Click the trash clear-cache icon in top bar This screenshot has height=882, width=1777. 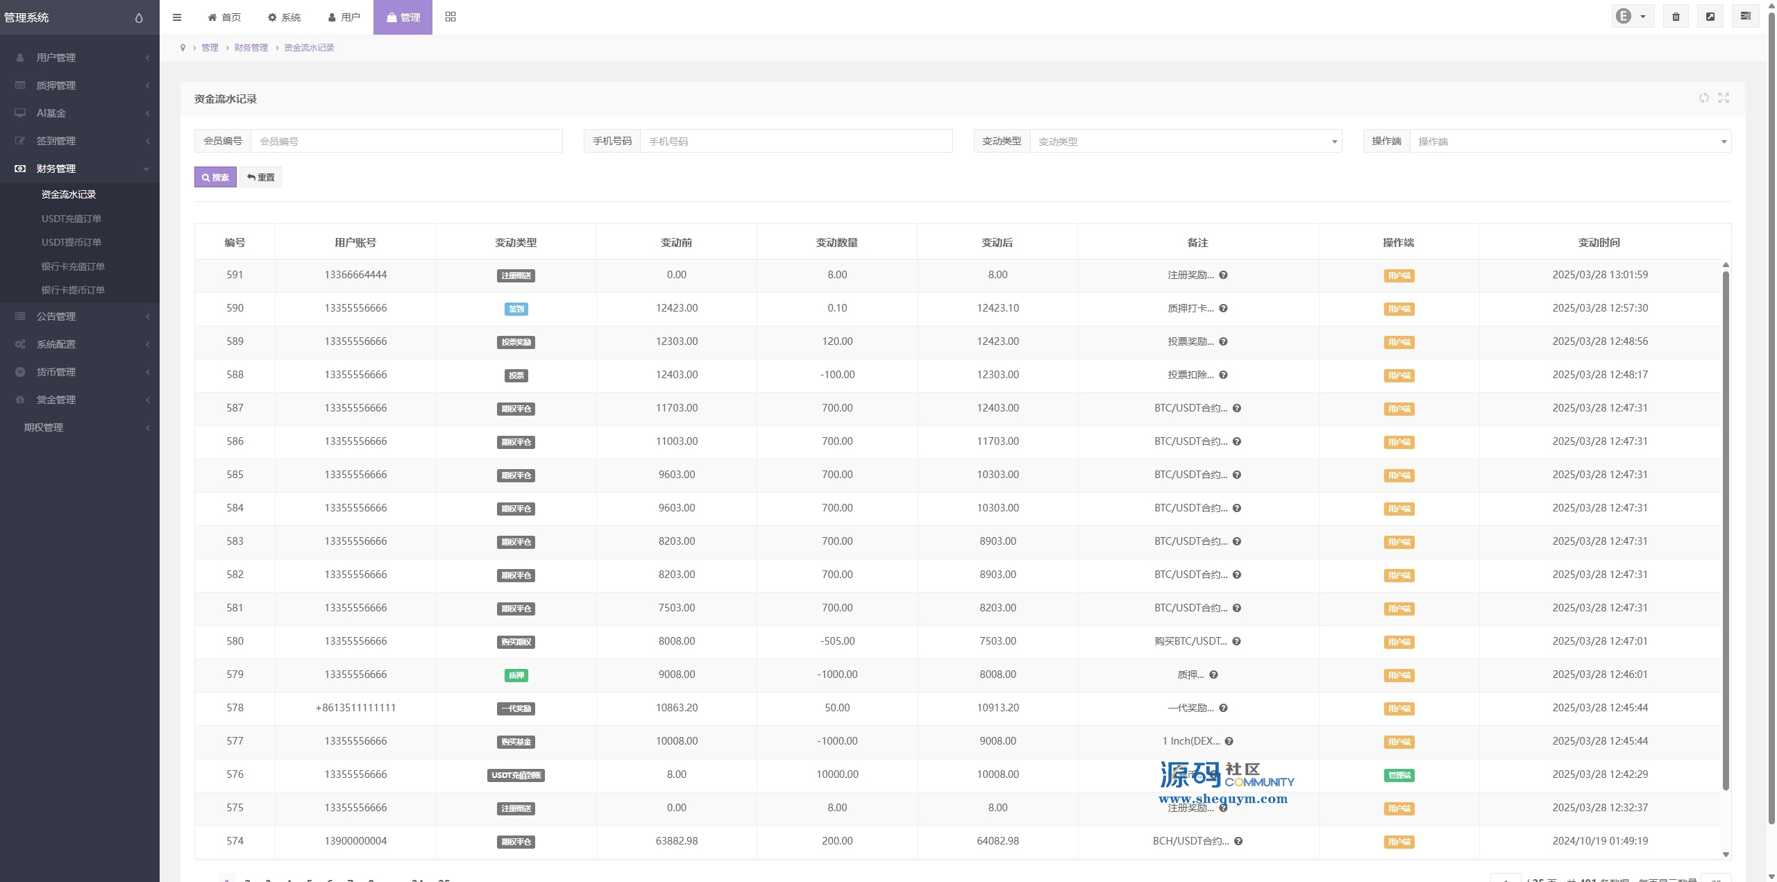(1676, 17)
